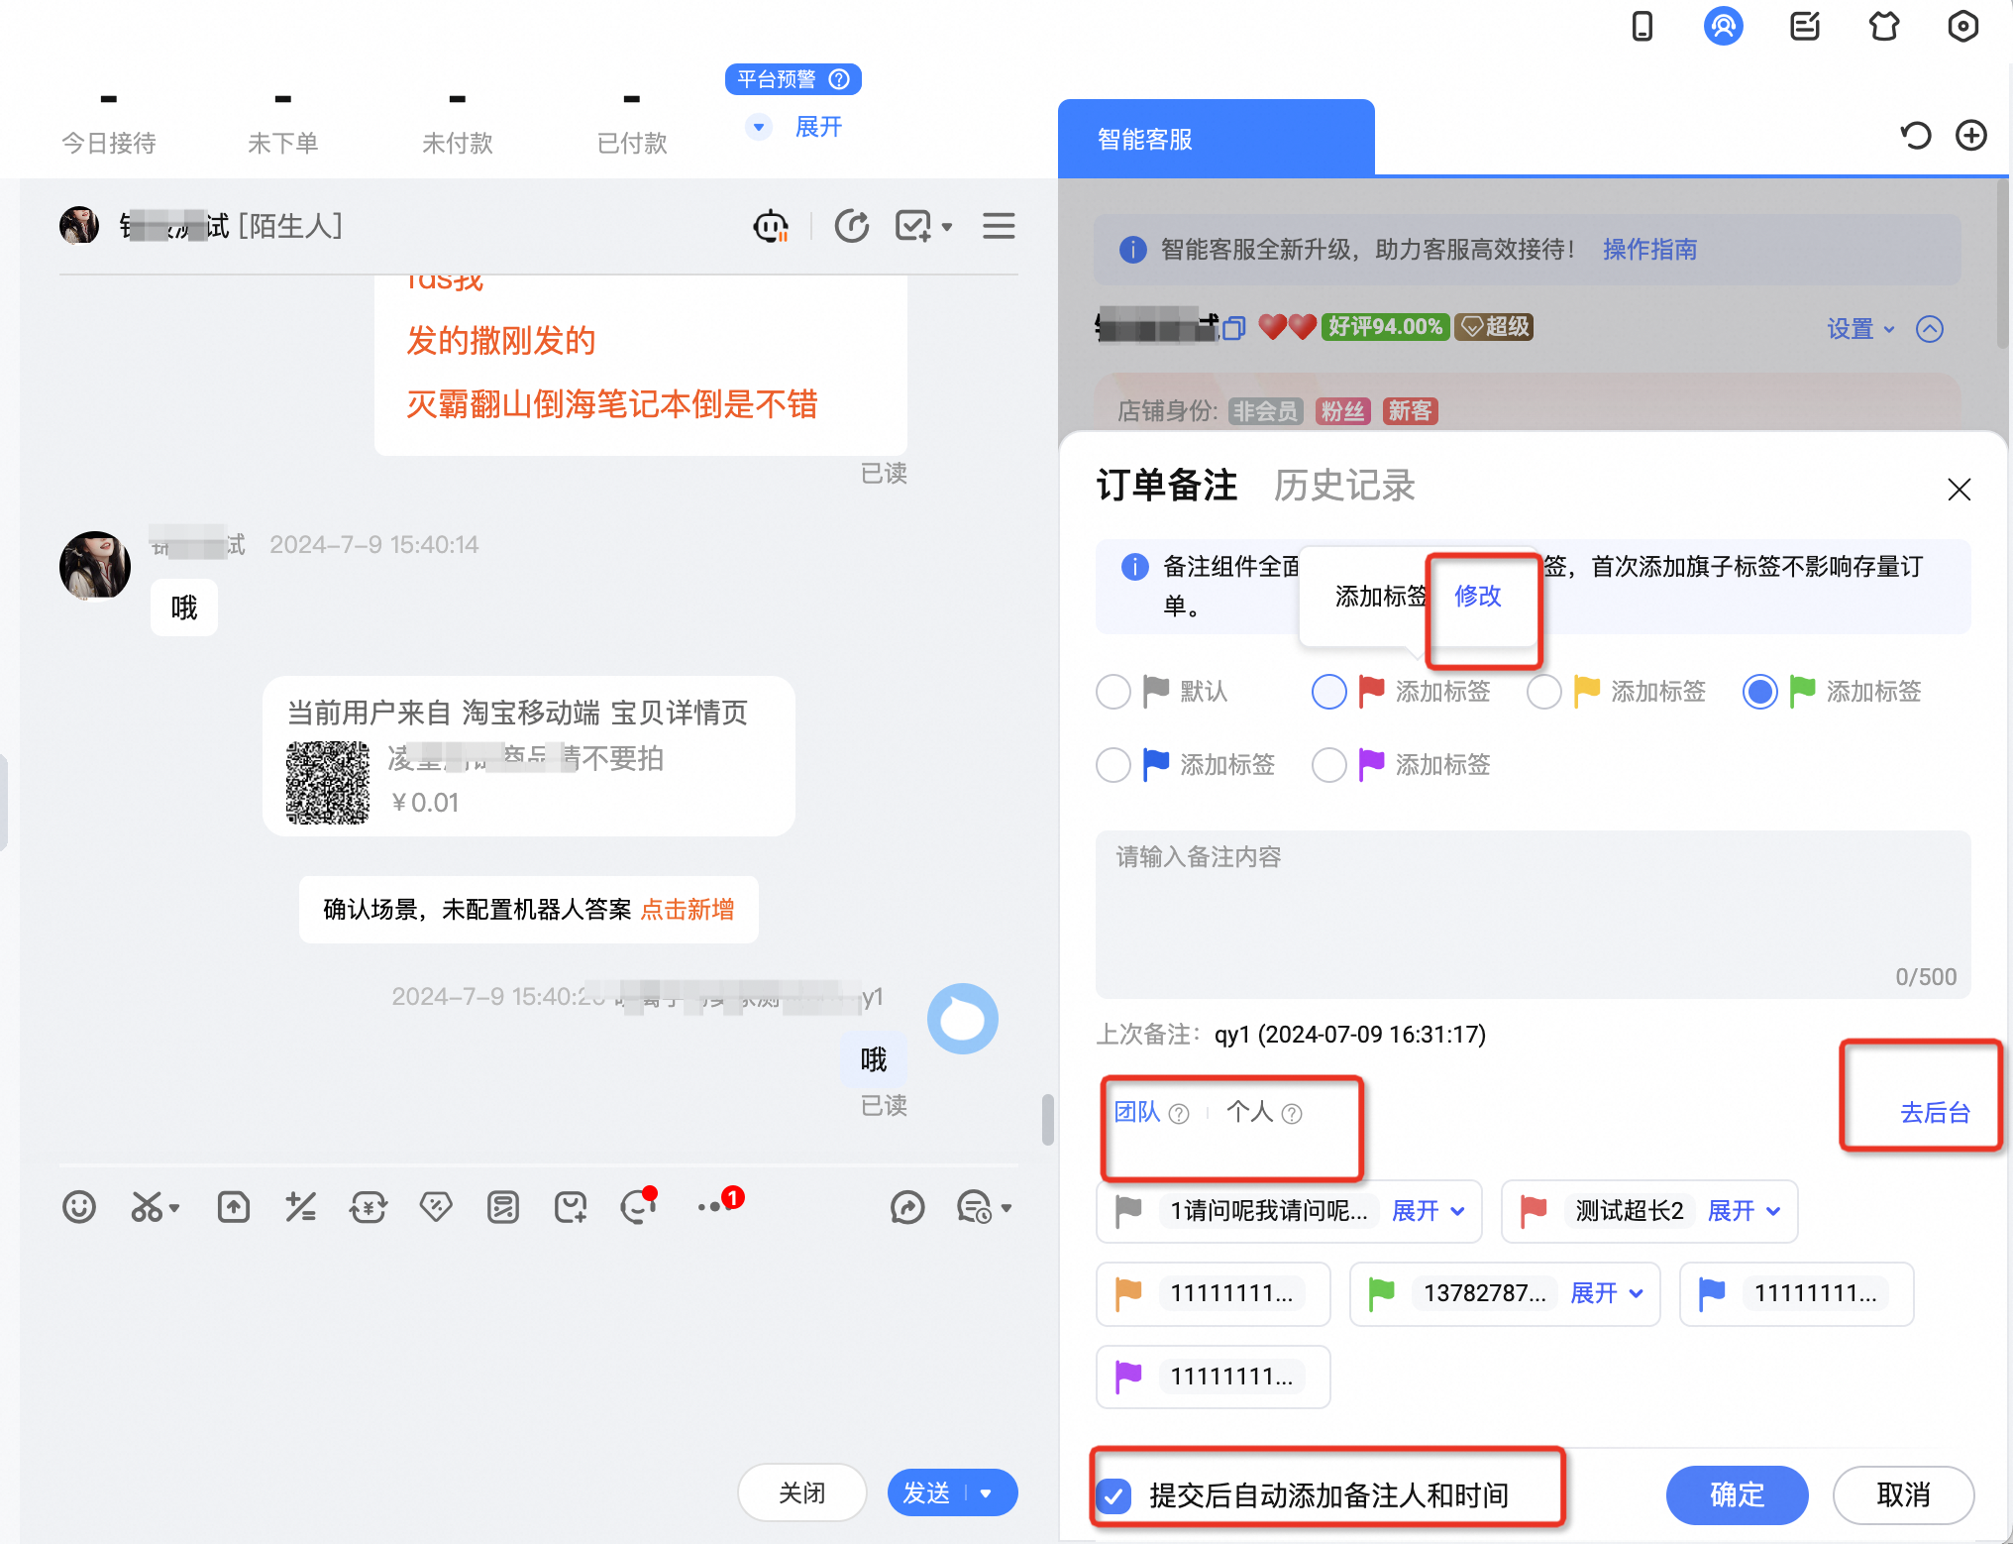Viewport: 2013px width, 1544px height.
Task: Click the 请输入备注内容 note text area
Action: coord(1533,914)
